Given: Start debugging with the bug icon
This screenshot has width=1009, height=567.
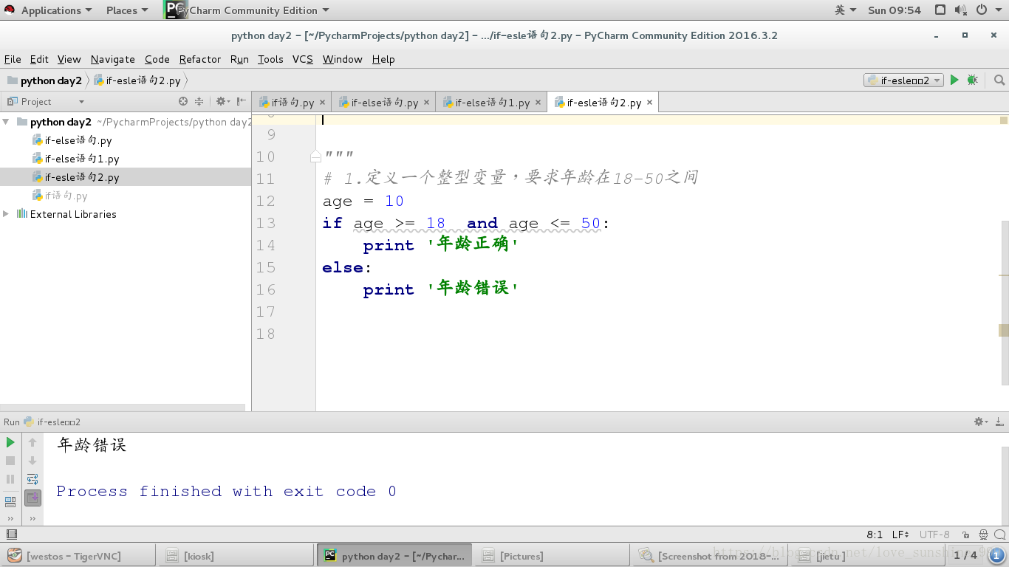Looking at the screenshot, I should tap(972, 80).
